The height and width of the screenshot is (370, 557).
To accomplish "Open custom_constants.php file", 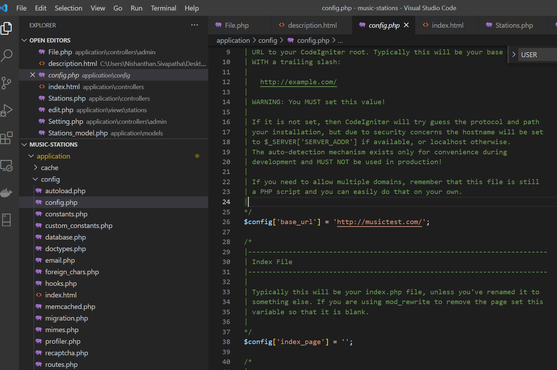I will [x=114, y=226].
